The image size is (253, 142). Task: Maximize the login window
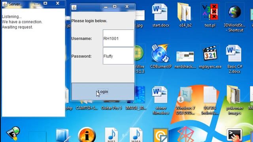[115, 6]
